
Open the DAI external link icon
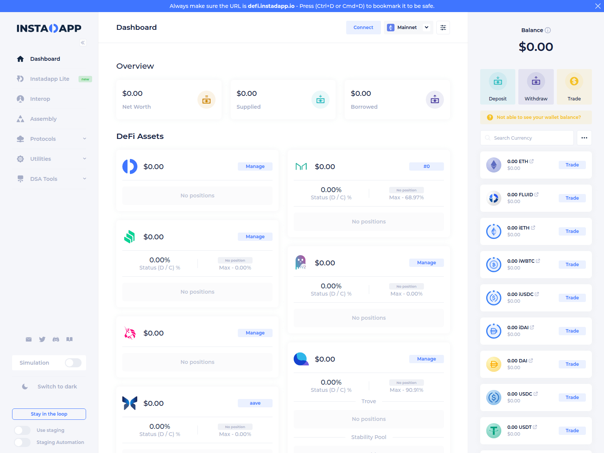pyautogui.click(x=531, y=361)
